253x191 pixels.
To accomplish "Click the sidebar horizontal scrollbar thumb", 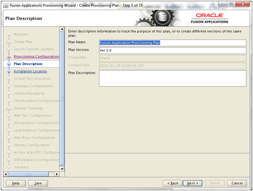I will (28, 174).
